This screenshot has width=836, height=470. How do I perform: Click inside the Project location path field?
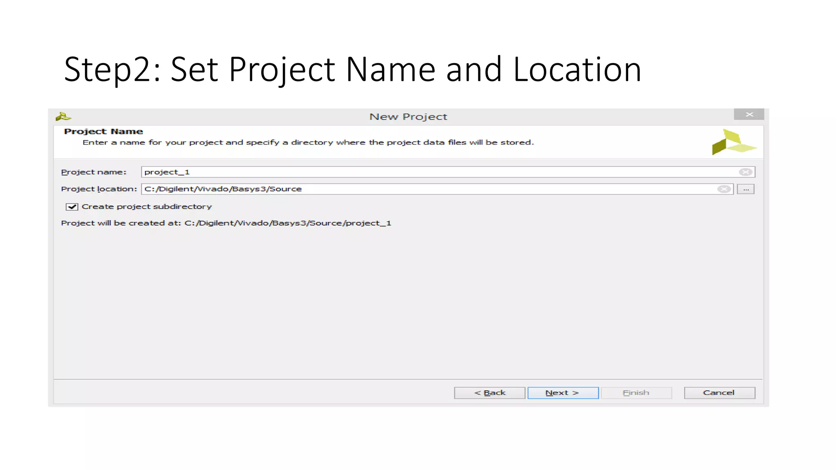tap(408, 189)
